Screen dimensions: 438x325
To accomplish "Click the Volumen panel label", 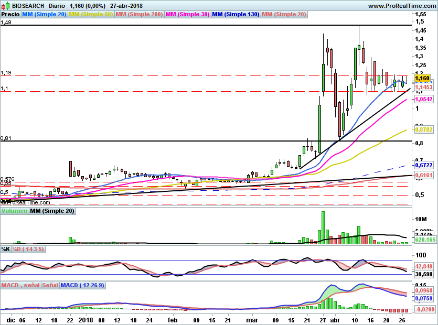I will click(14, 211).
